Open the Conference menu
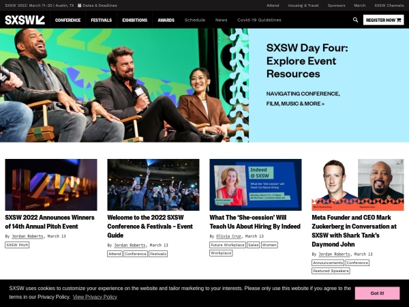 click(67, 20)
